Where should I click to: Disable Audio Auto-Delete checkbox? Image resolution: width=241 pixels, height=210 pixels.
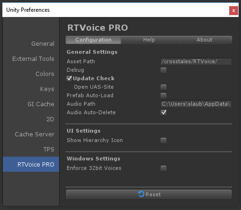164,113
